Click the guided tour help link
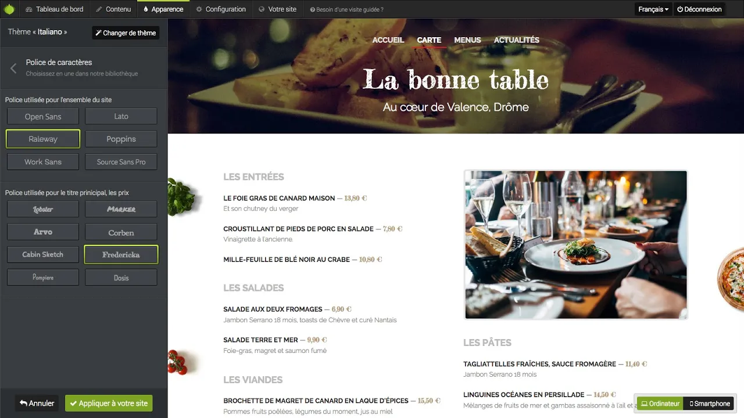Screen dimensions: 744x418 pyautogui.click(x=346, y=9)
